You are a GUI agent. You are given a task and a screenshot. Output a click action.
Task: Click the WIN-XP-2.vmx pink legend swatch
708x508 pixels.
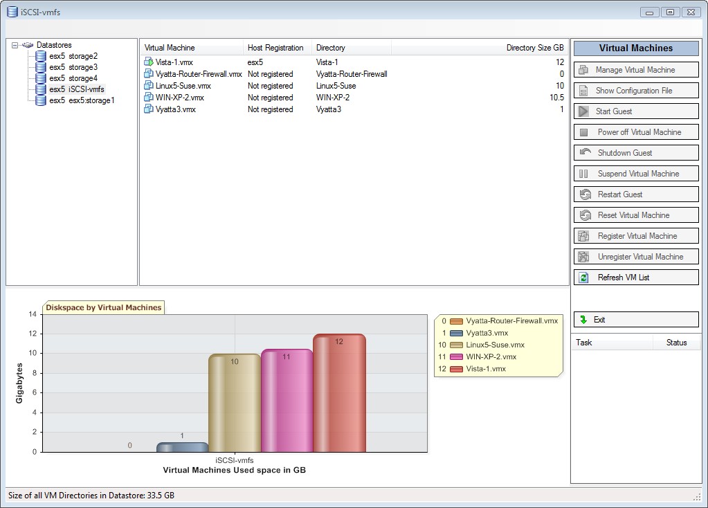tap(456, 357)
